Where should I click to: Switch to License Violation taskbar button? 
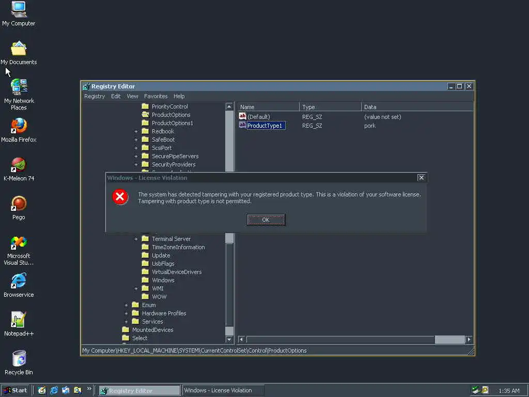(223, 391)
